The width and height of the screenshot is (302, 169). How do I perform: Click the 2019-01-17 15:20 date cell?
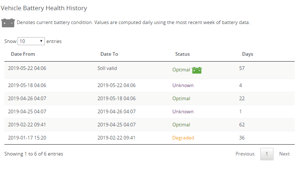[x=27, y=138]
